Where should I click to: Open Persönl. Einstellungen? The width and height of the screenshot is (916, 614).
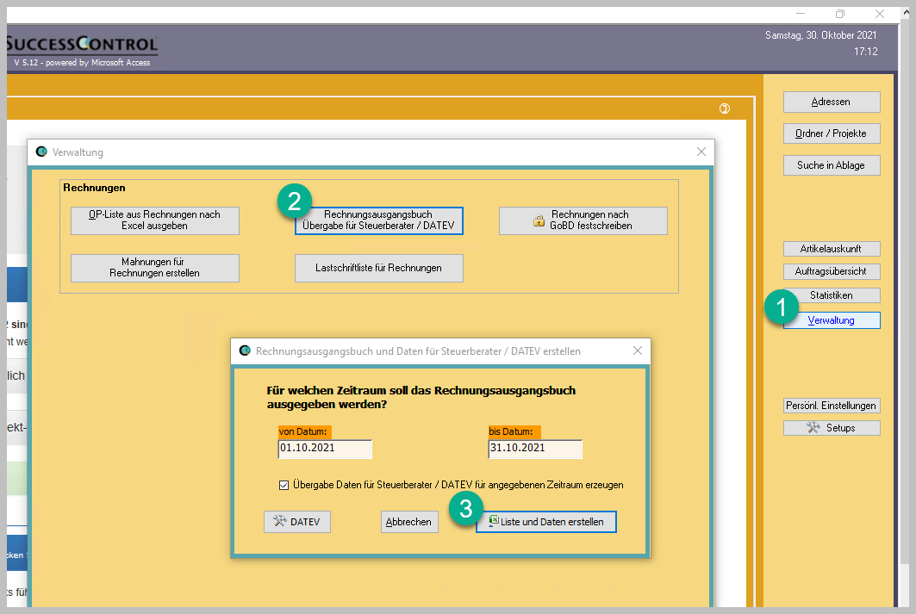[x=832, y=406]
